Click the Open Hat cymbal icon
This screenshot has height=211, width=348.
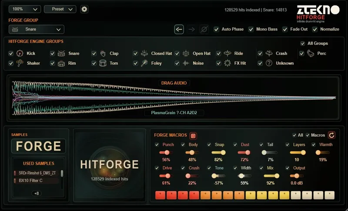186,53
